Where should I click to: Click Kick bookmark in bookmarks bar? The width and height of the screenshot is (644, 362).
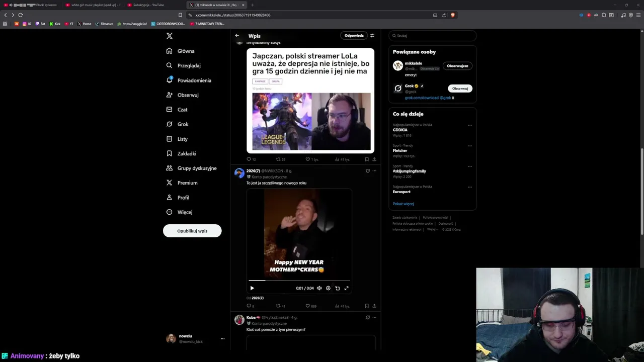coord(55,24)
